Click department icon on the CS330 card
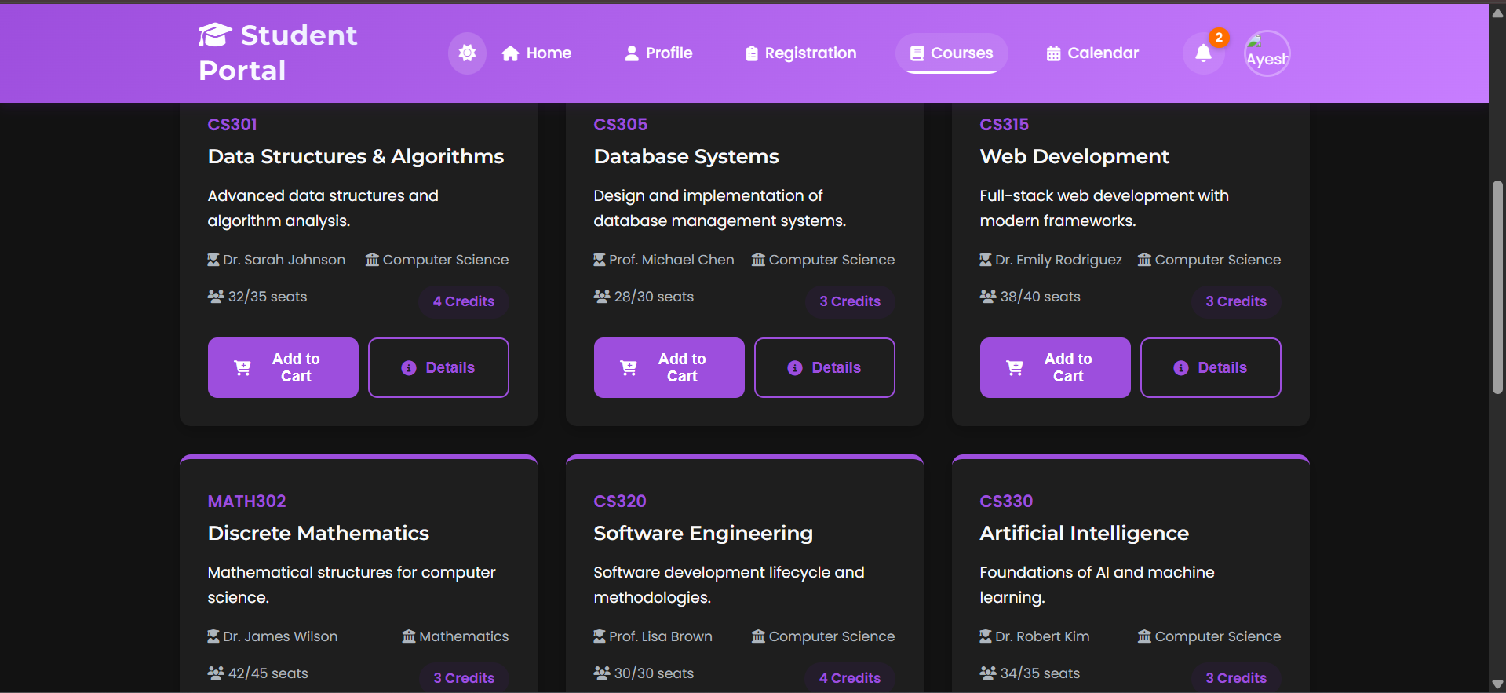This screenshot has height=693, width=1506. click(x=1145, y=636)
